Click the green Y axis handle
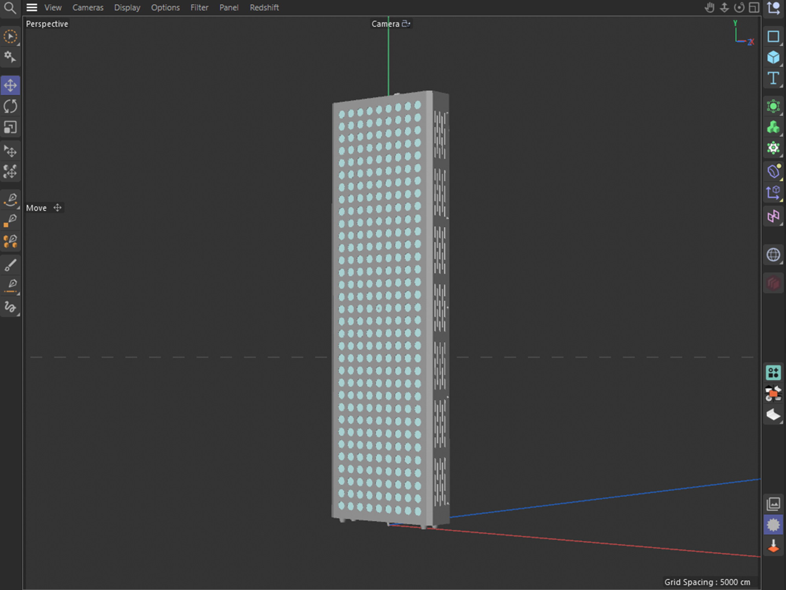 point(388,55)
